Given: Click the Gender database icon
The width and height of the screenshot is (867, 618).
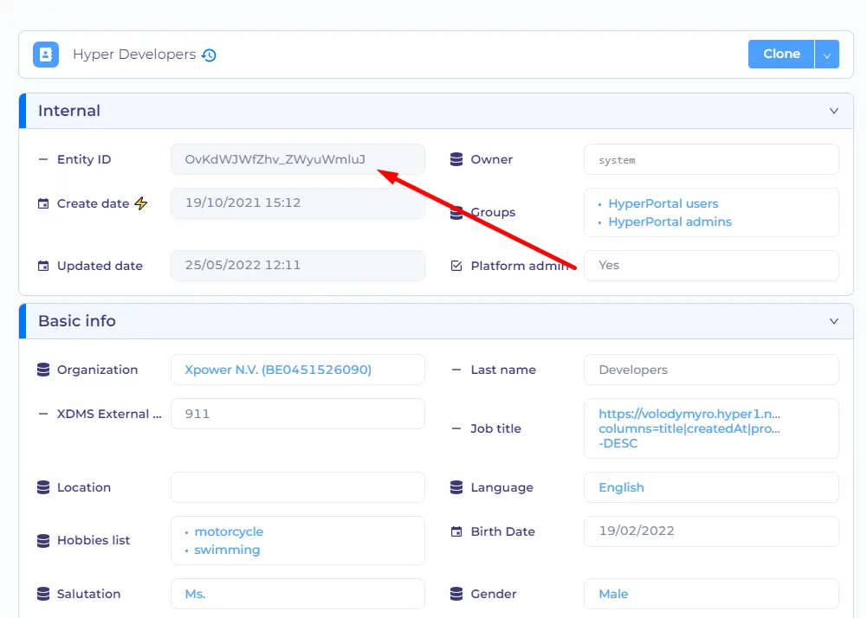Looking at the screenshot, I should point(456,594).
